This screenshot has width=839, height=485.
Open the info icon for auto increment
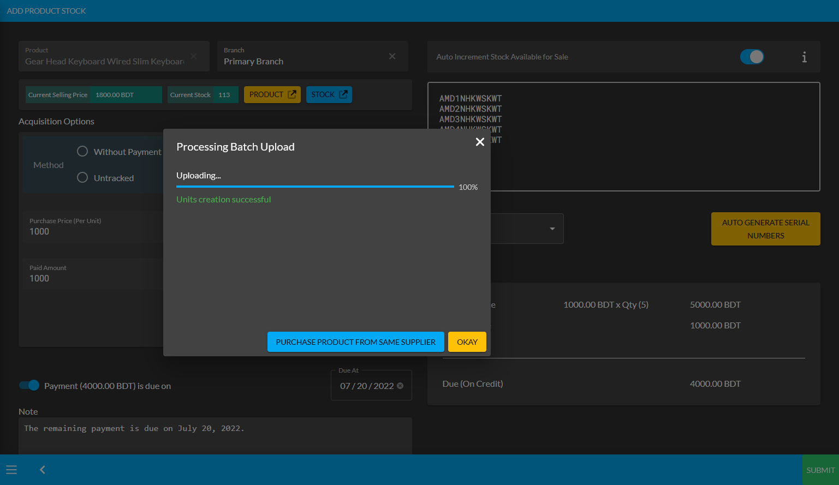[804, 57]
